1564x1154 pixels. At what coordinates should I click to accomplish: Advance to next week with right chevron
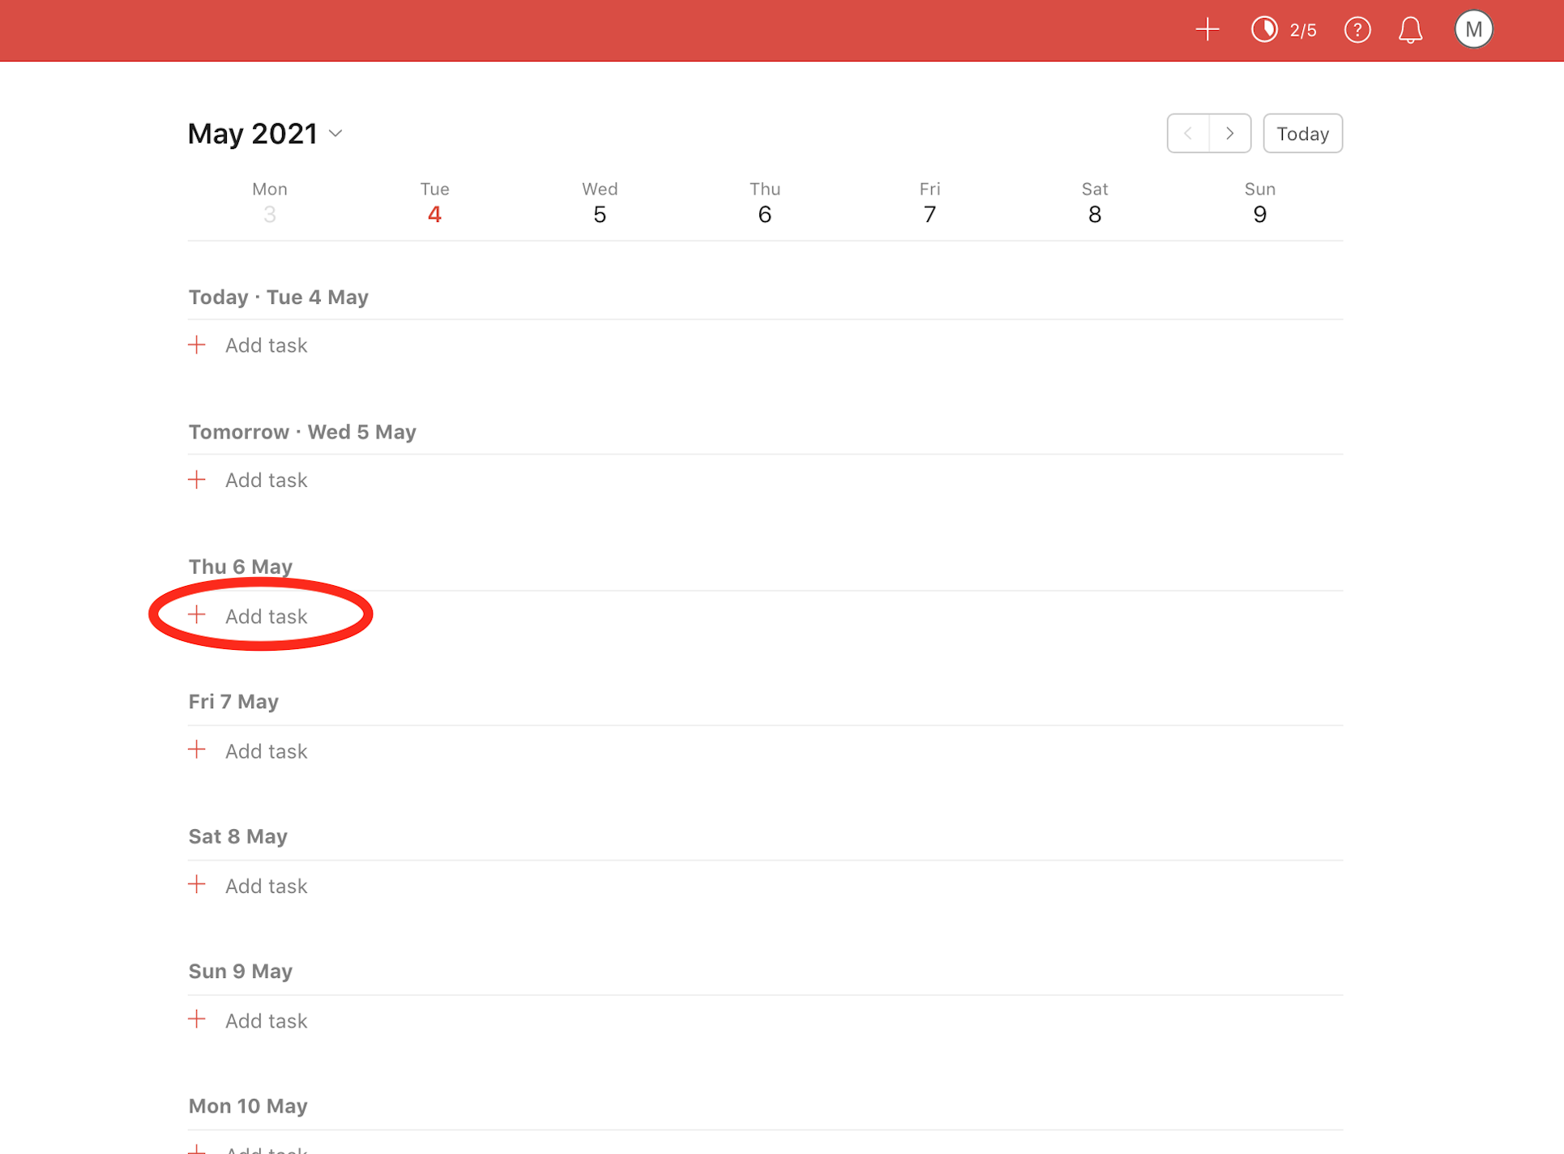pyautogui.click(x=1229, y=133)
